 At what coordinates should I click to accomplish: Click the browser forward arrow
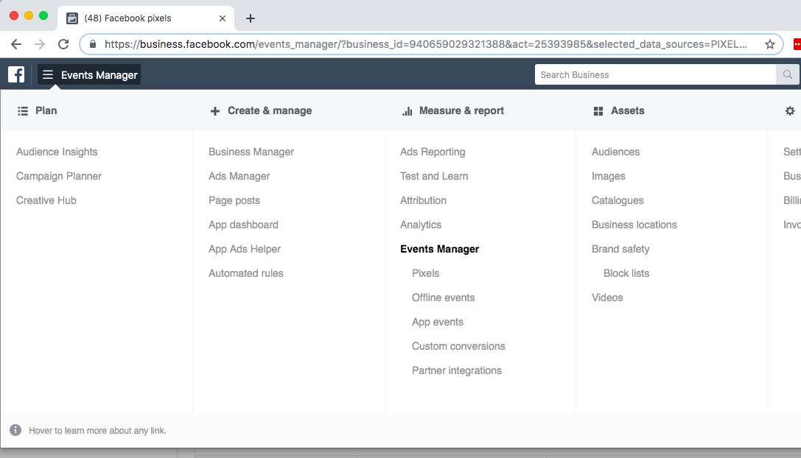coord(40,44)
